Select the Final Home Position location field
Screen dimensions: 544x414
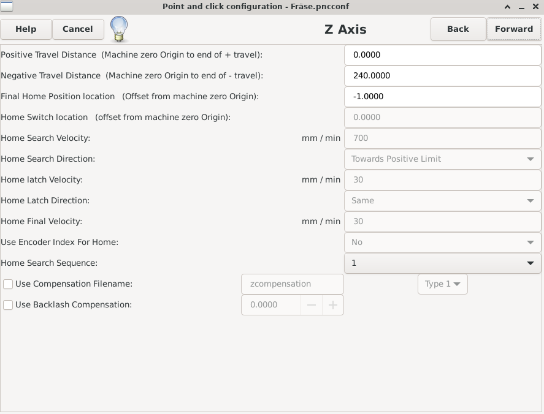[442, 97]
